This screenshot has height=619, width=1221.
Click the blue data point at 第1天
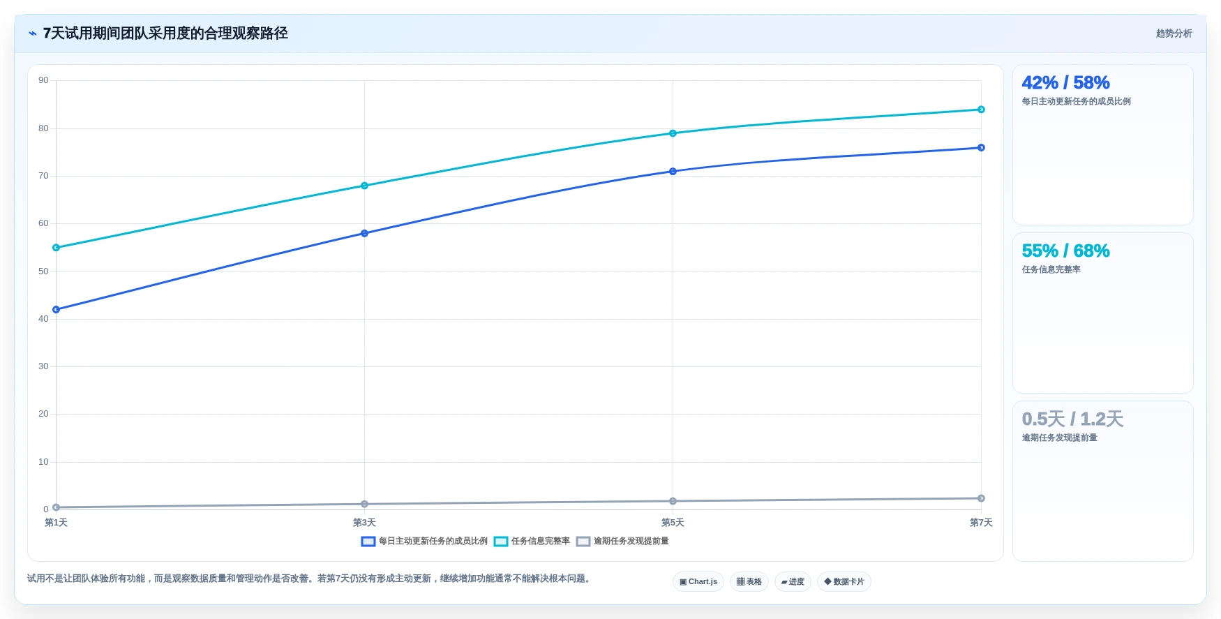click(x=56, y=309)
